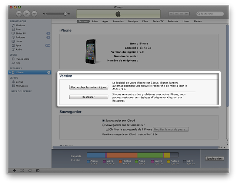Image resolution: width=237 pixels, height=184 pixels.
Task: Switch to the Livres tab
Action: click(186, 22)
